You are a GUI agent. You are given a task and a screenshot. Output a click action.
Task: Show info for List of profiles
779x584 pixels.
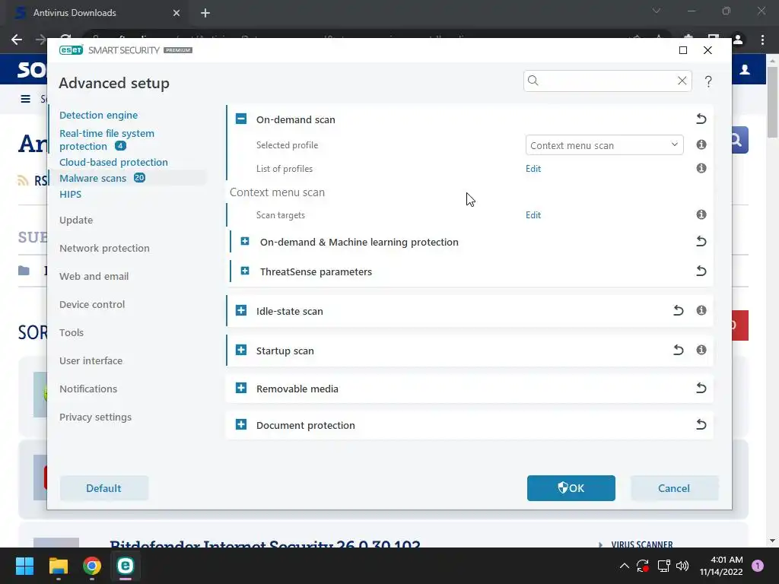(701, 168)
